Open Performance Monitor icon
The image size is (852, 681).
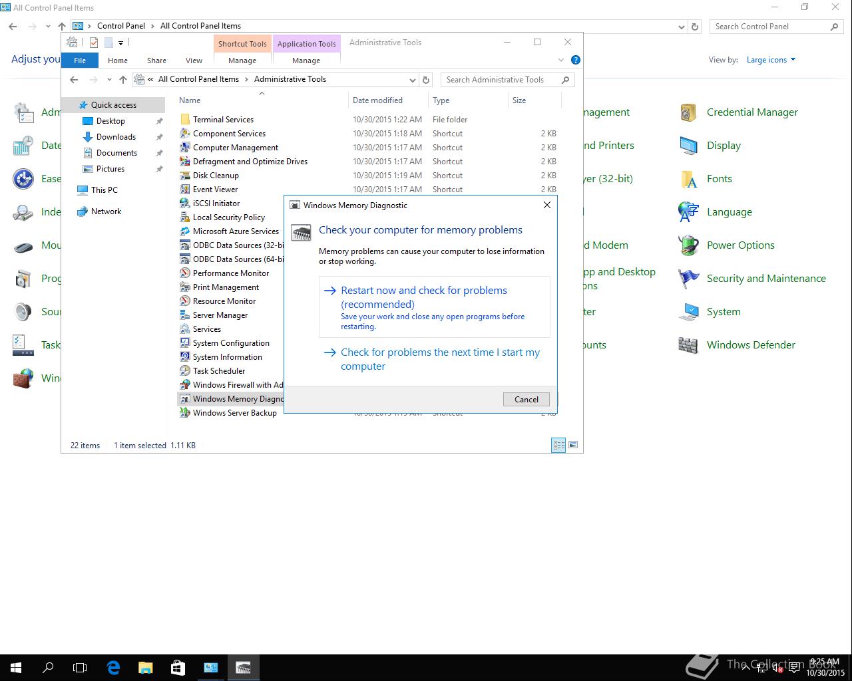185,273
